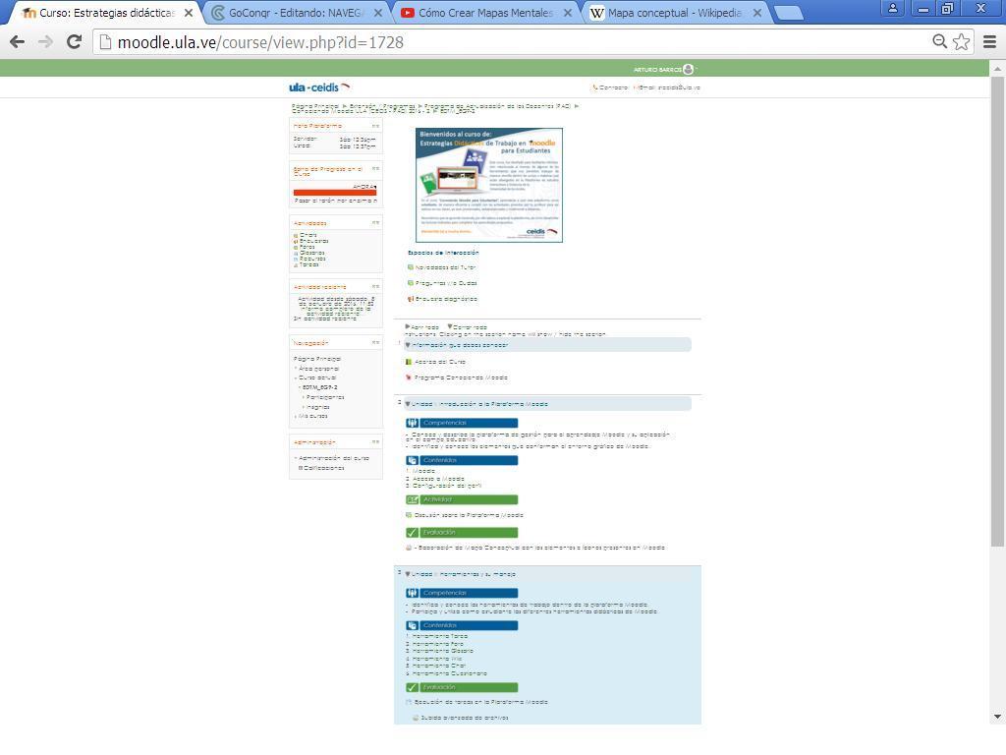Screen dimensions: 1006x755
Task: Click the page vertical scrollbar
Action: pyautogui.click(x=998, y=312)
